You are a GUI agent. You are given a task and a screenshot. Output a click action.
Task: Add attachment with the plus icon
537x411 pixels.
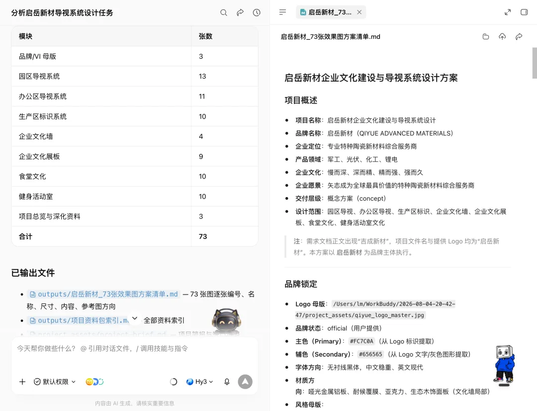(x=22, y=382)
